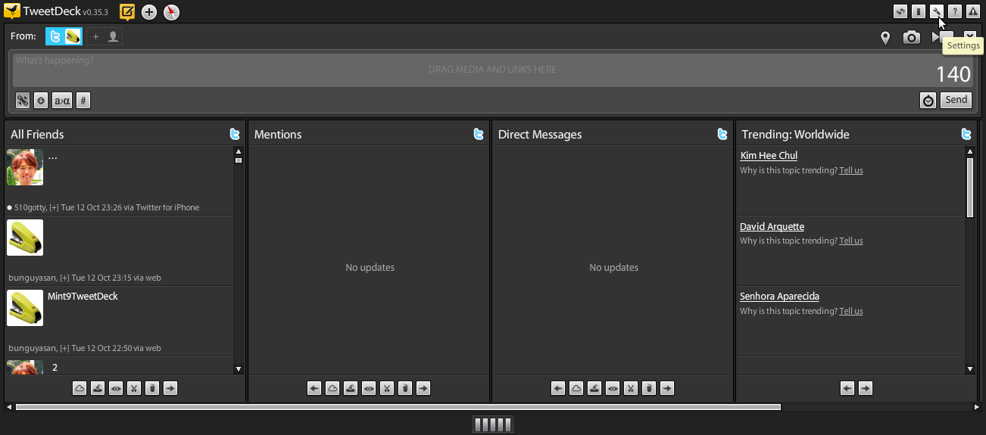Switch to single column view icon
This screenshot has height=435, width=986.
click(x=919, y=11)
